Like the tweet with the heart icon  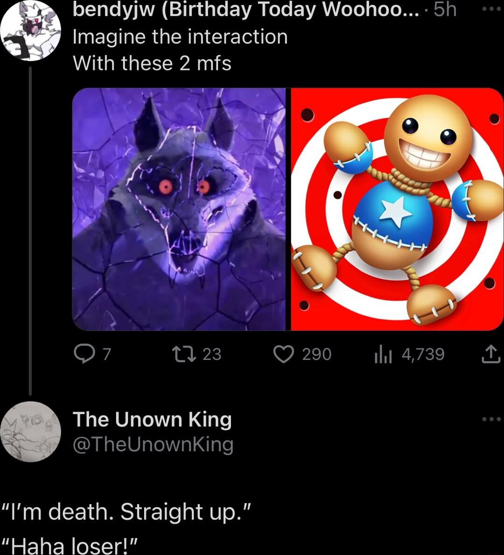click(x=283, y=355)
